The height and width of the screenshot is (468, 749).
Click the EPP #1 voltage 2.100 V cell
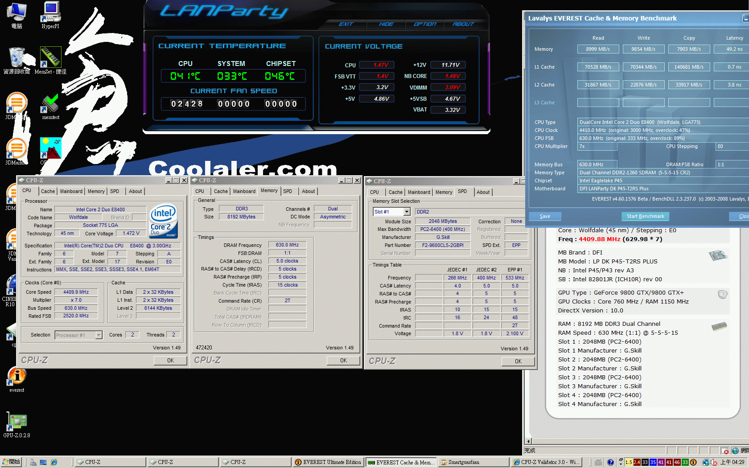pyautogui.click(x=515, y=333)
